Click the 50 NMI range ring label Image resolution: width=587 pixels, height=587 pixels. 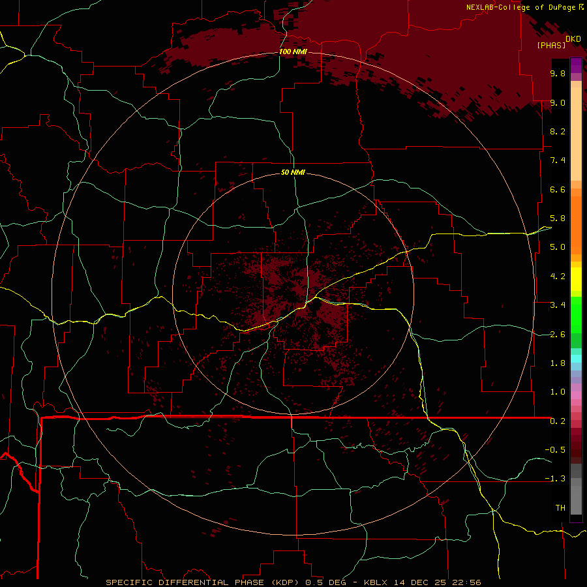(293, 172)
